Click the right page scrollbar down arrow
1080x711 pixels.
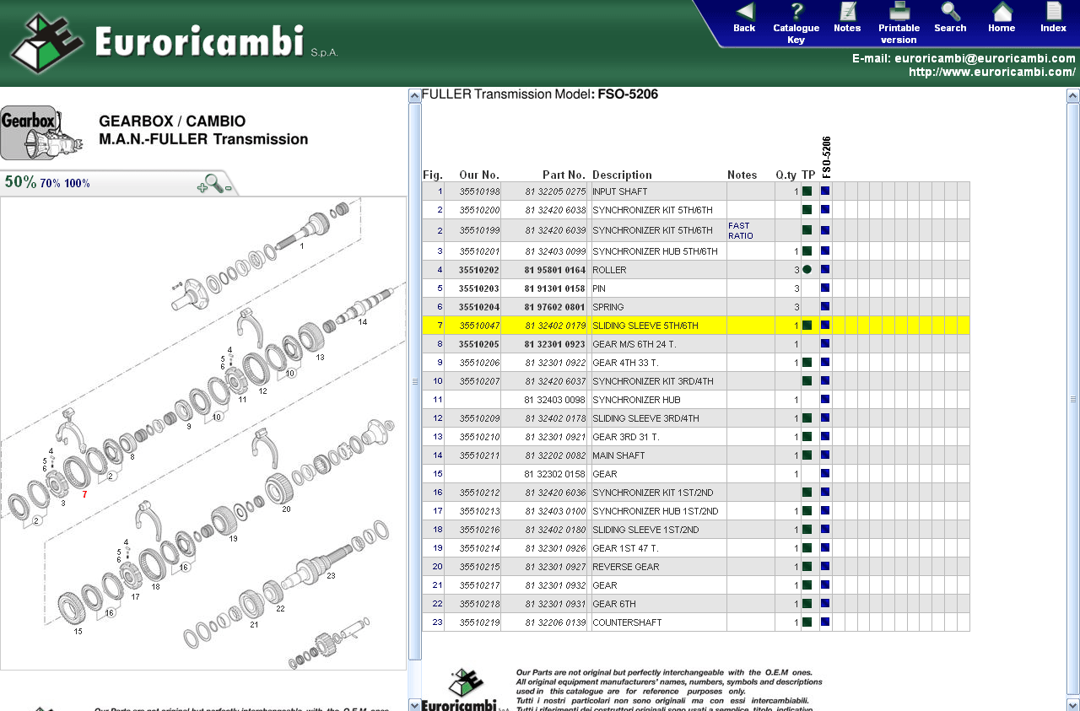(1073, 704)
